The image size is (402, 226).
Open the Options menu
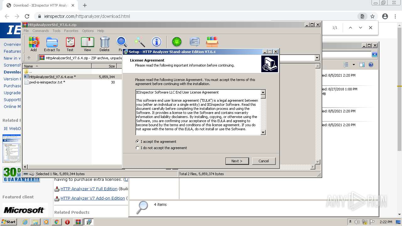coord(88,31)
